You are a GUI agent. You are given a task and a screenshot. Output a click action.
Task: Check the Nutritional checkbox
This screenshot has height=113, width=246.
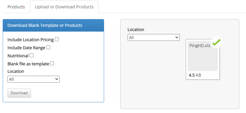point(32,55)
